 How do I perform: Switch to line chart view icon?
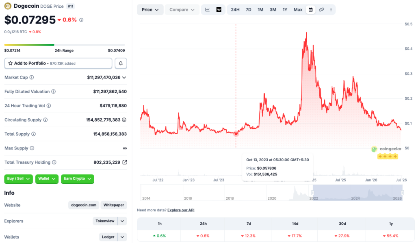click(208, 10)
